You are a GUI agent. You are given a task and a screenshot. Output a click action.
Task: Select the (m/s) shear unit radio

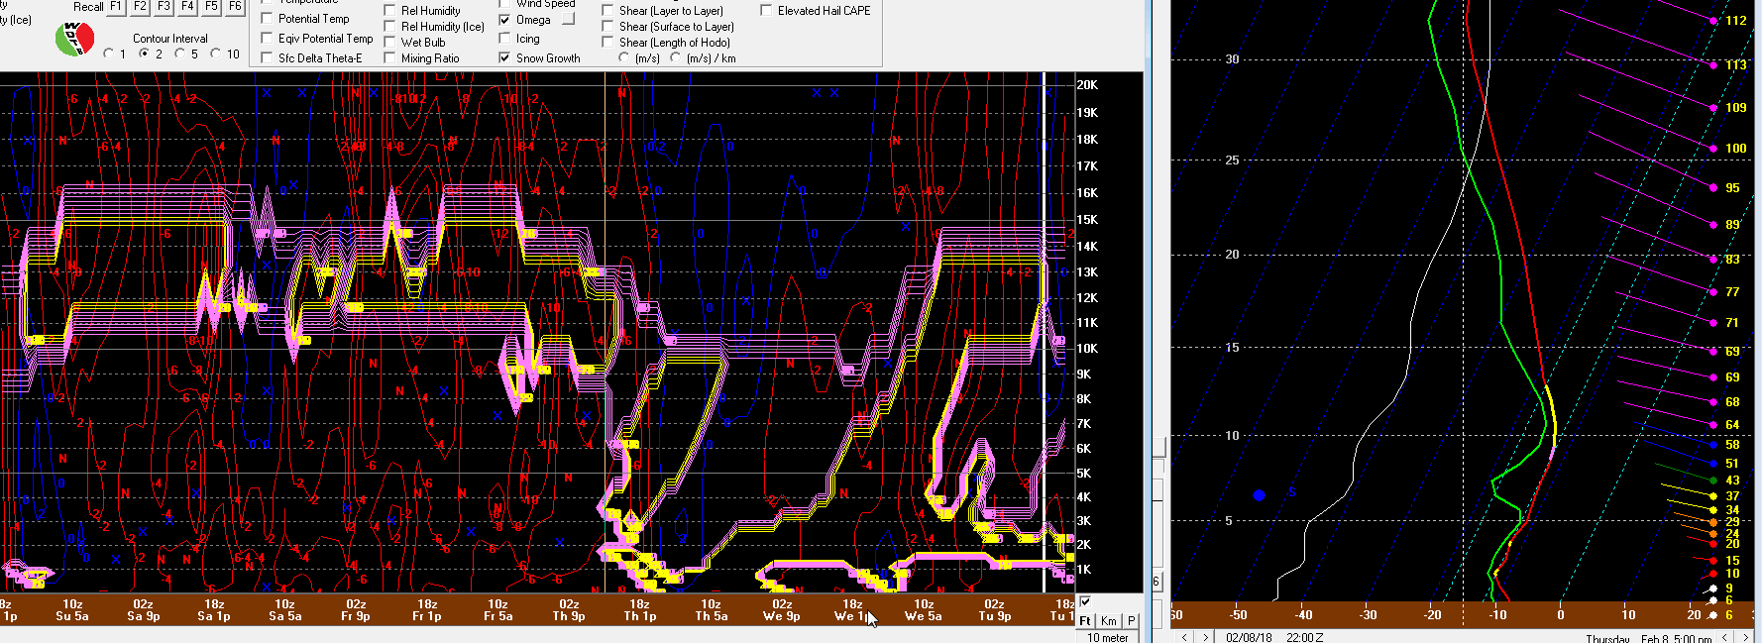tap(623, 57)
